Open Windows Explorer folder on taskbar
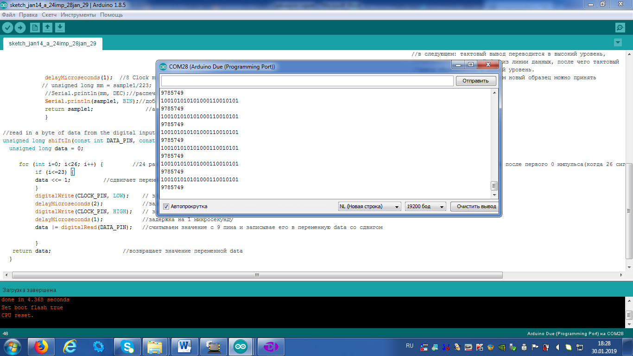Viewport: 633px width, 356px height. [x=155, y=347]
